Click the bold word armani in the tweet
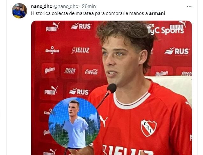This screenshot has width=203, height=155. (157, 13)
